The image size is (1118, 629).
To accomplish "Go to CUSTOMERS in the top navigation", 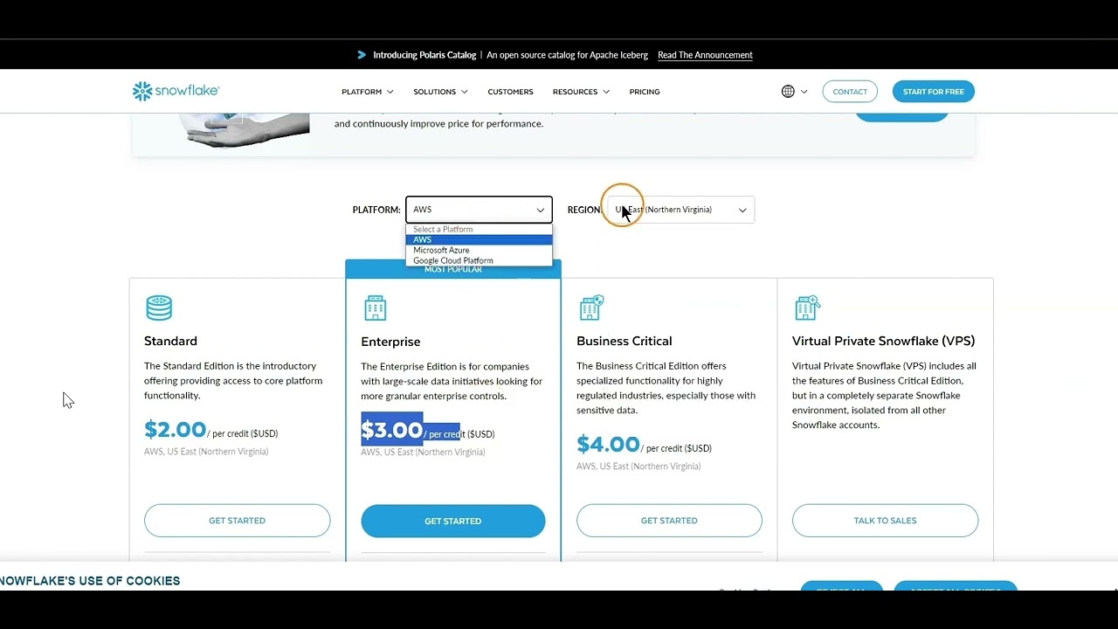I will (x=510, y=92).
